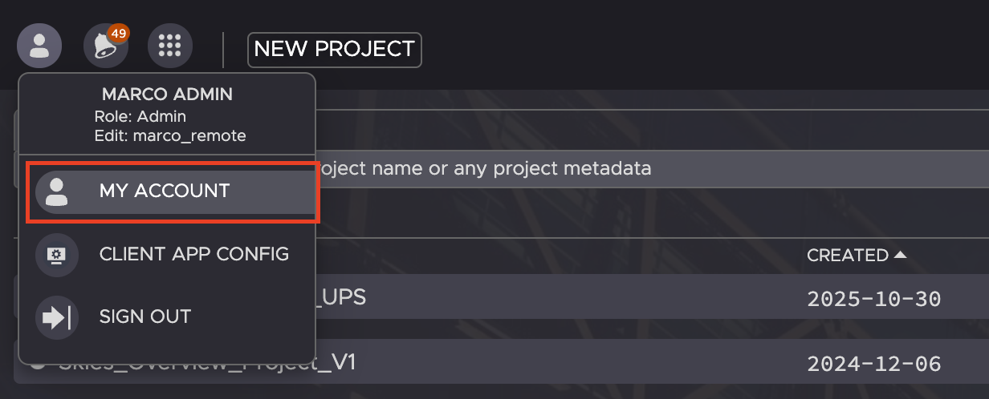
Task: Choose Client App Config menu entry
Action: point(193,255)
